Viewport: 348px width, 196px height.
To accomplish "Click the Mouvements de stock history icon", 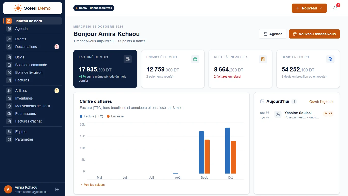I will click(x=9, y=106).
